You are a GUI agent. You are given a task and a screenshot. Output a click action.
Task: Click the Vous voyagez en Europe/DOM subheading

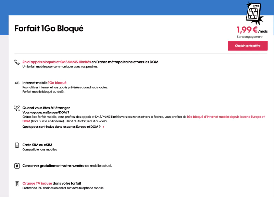pyautogui.click(x=46, y=112)
